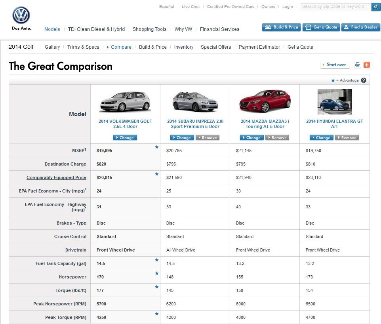Click the 6500 peak horsepower value

click(x=310, y=304)
